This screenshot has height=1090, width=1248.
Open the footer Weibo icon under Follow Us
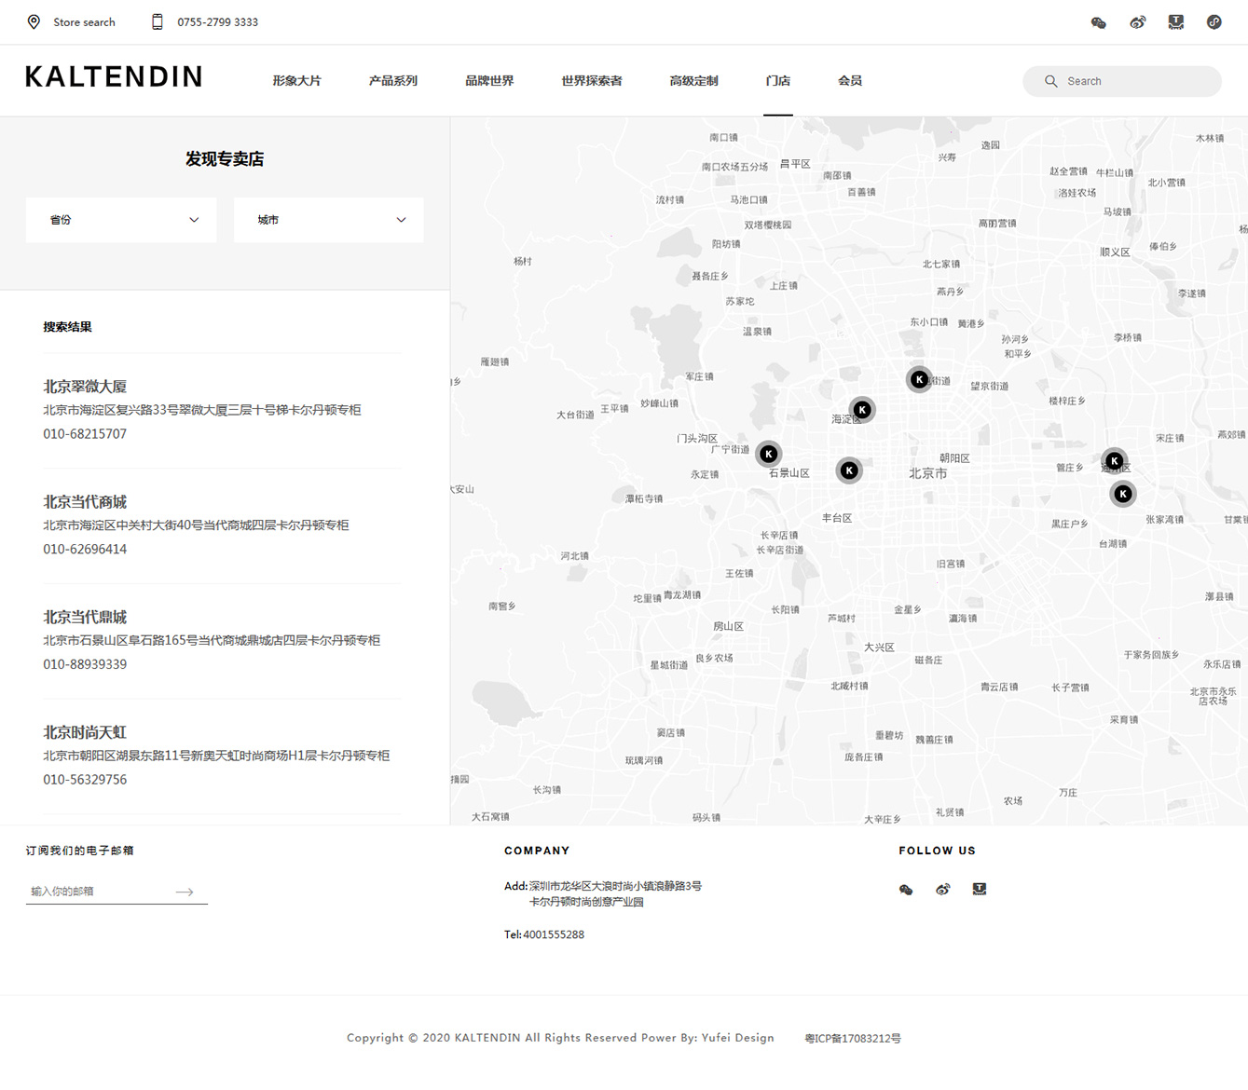(942, 890)
